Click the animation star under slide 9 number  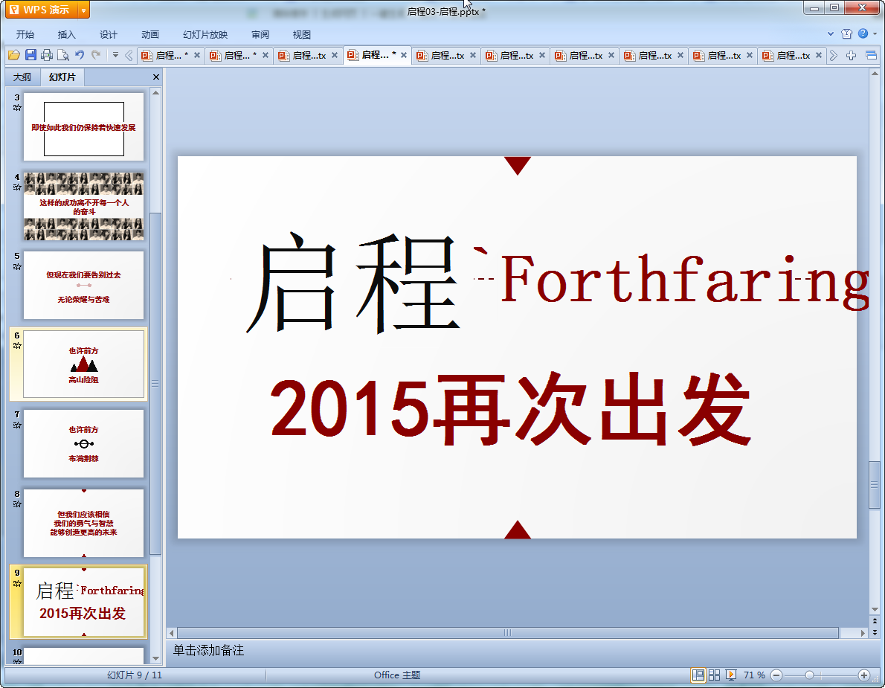pyautogui.click(x=17, y=584)
